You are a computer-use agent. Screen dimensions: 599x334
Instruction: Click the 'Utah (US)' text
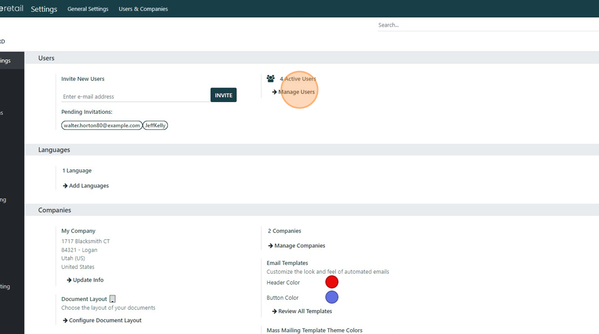pyautogui.click(x=73, y=259)
